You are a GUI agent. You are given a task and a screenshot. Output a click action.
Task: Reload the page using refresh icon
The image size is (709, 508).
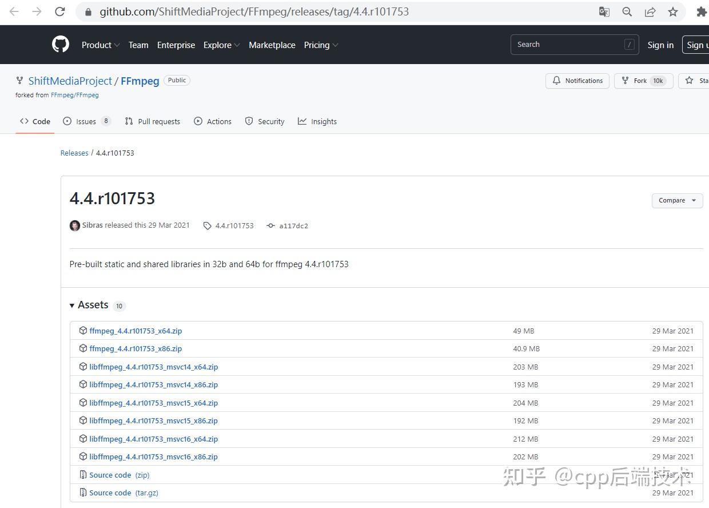pyautogui.click(x=59, y=11)
